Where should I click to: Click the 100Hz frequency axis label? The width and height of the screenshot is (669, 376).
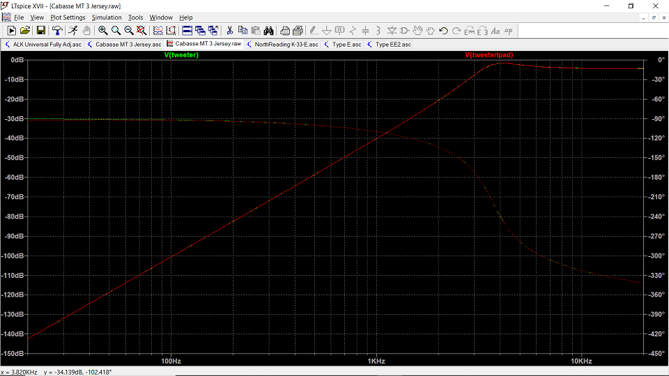(171, 361)
